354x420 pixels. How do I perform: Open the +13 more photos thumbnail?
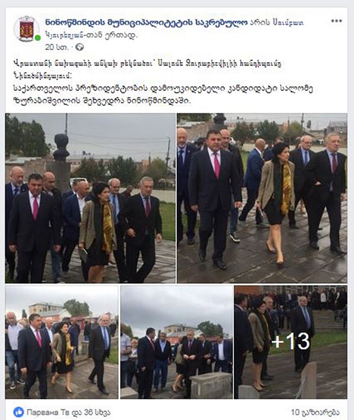(x=291, y=342)
